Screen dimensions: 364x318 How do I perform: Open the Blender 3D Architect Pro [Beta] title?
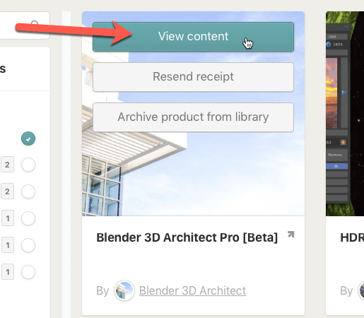tap(187, 237)
